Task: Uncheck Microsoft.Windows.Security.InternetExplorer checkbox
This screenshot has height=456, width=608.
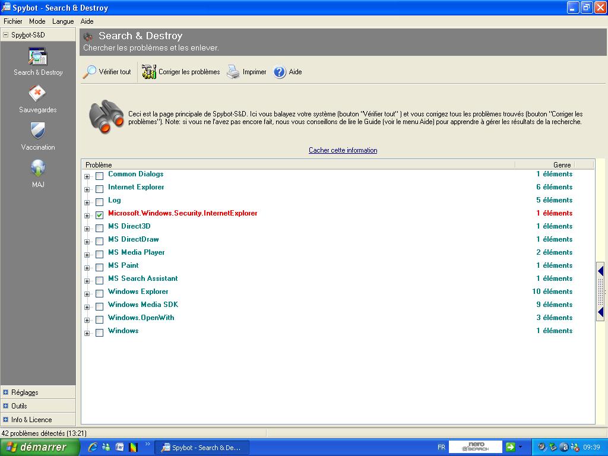Action: (x=99, y=215)
